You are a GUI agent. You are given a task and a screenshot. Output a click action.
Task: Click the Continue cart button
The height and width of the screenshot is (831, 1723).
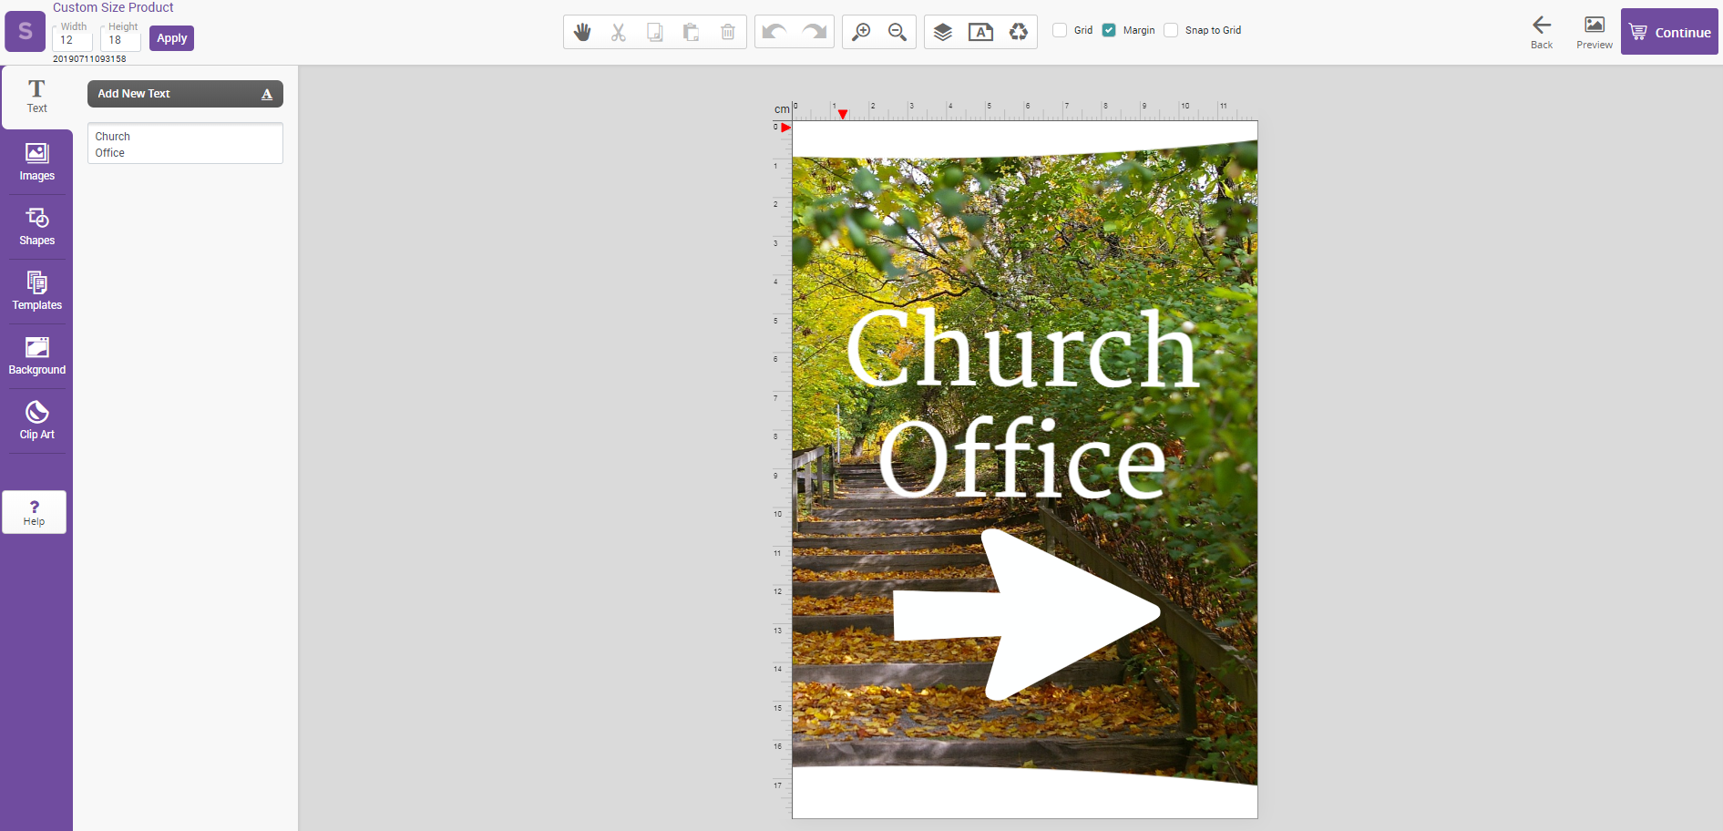click(1669, 32)
